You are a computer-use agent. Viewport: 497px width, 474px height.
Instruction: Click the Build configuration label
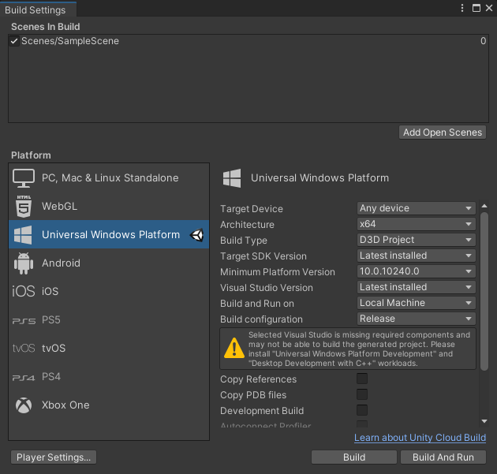click(261, 319)
